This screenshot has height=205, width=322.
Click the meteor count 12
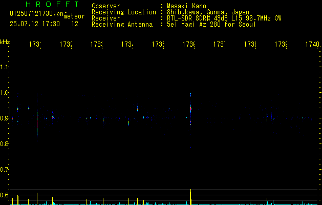coord(75,24)
